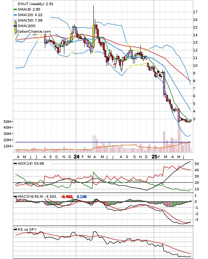This screenshot has height=259, width=208.
Task: Click the green SMA(8) legend swatch
Action: [x=15, y=10]
